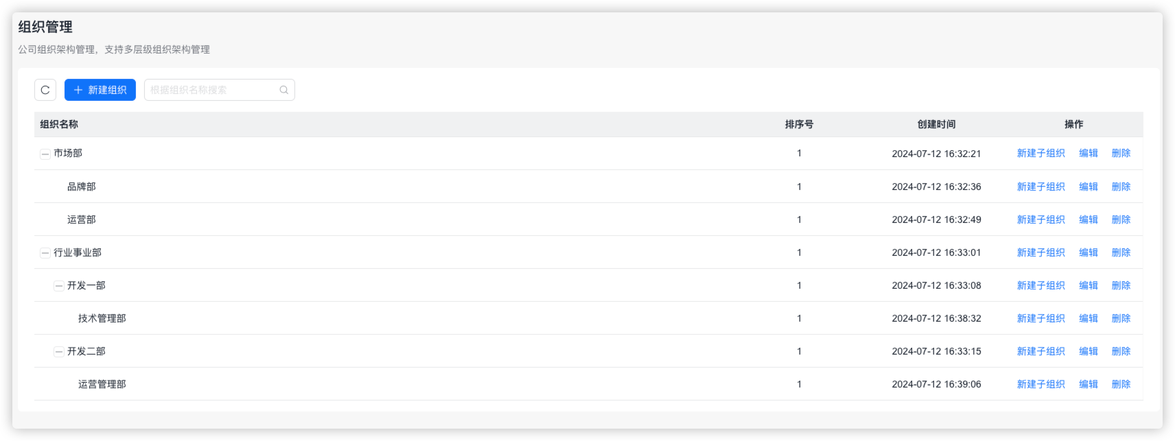
Task: Delete the 运营管理部 organization
Action: click(1121, 384)
